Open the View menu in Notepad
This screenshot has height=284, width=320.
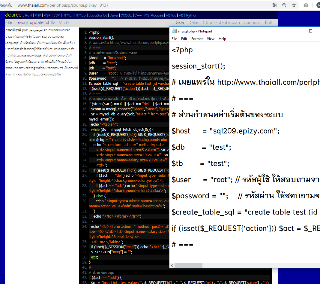point(211,39)
